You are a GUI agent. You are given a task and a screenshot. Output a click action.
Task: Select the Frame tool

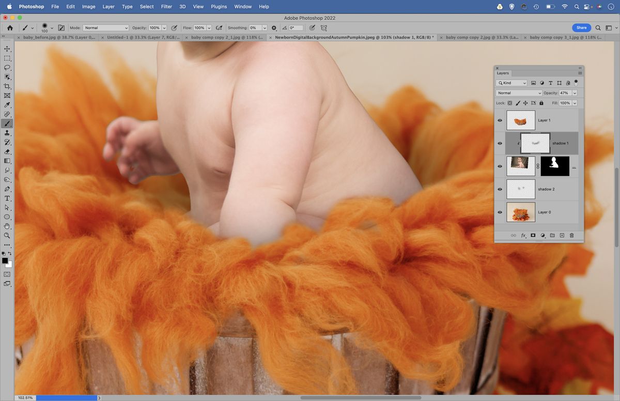coord(7,96)
